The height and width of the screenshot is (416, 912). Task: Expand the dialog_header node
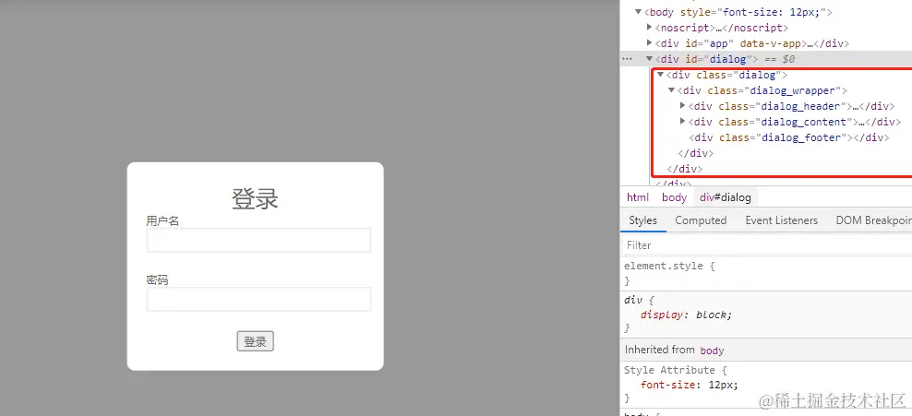(x=683, y=106)
